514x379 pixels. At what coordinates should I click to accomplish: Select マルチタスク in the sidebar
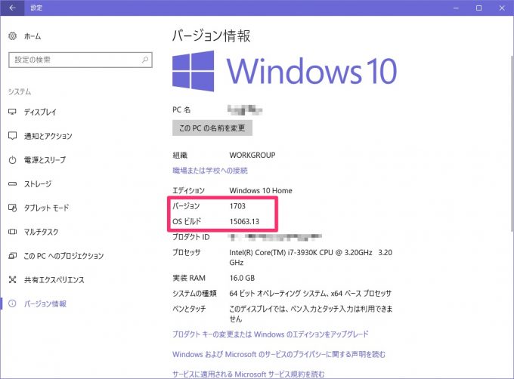point(42,232)
